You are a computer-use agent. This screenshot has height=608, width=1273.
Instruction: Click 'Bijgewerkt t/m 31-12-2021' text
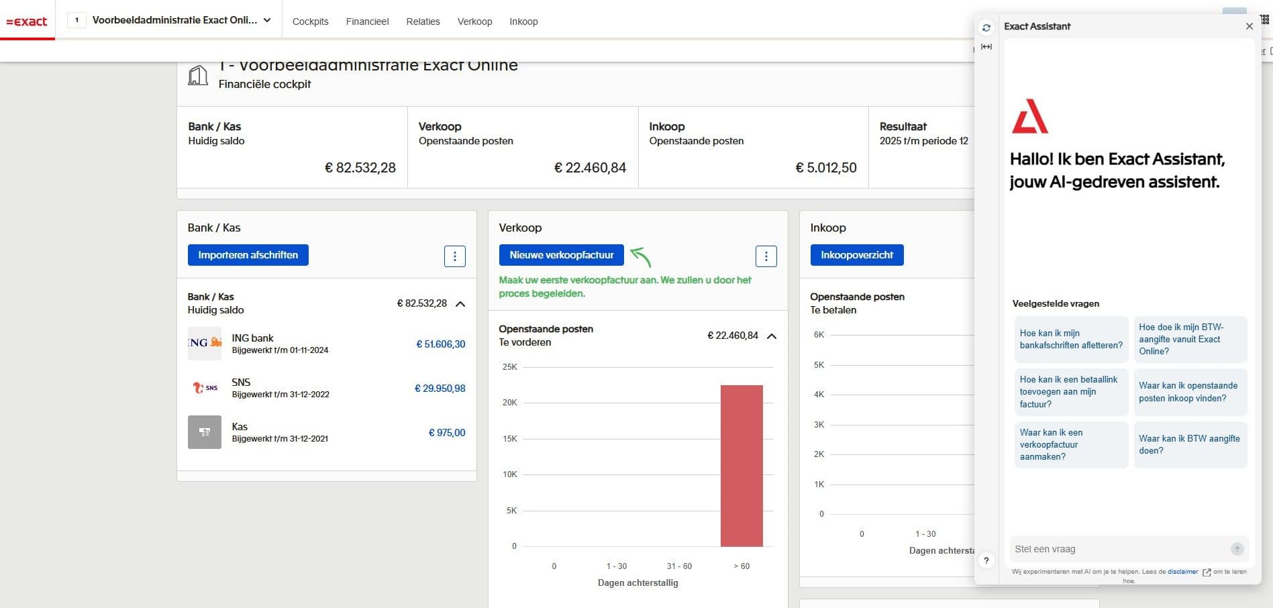280,439
